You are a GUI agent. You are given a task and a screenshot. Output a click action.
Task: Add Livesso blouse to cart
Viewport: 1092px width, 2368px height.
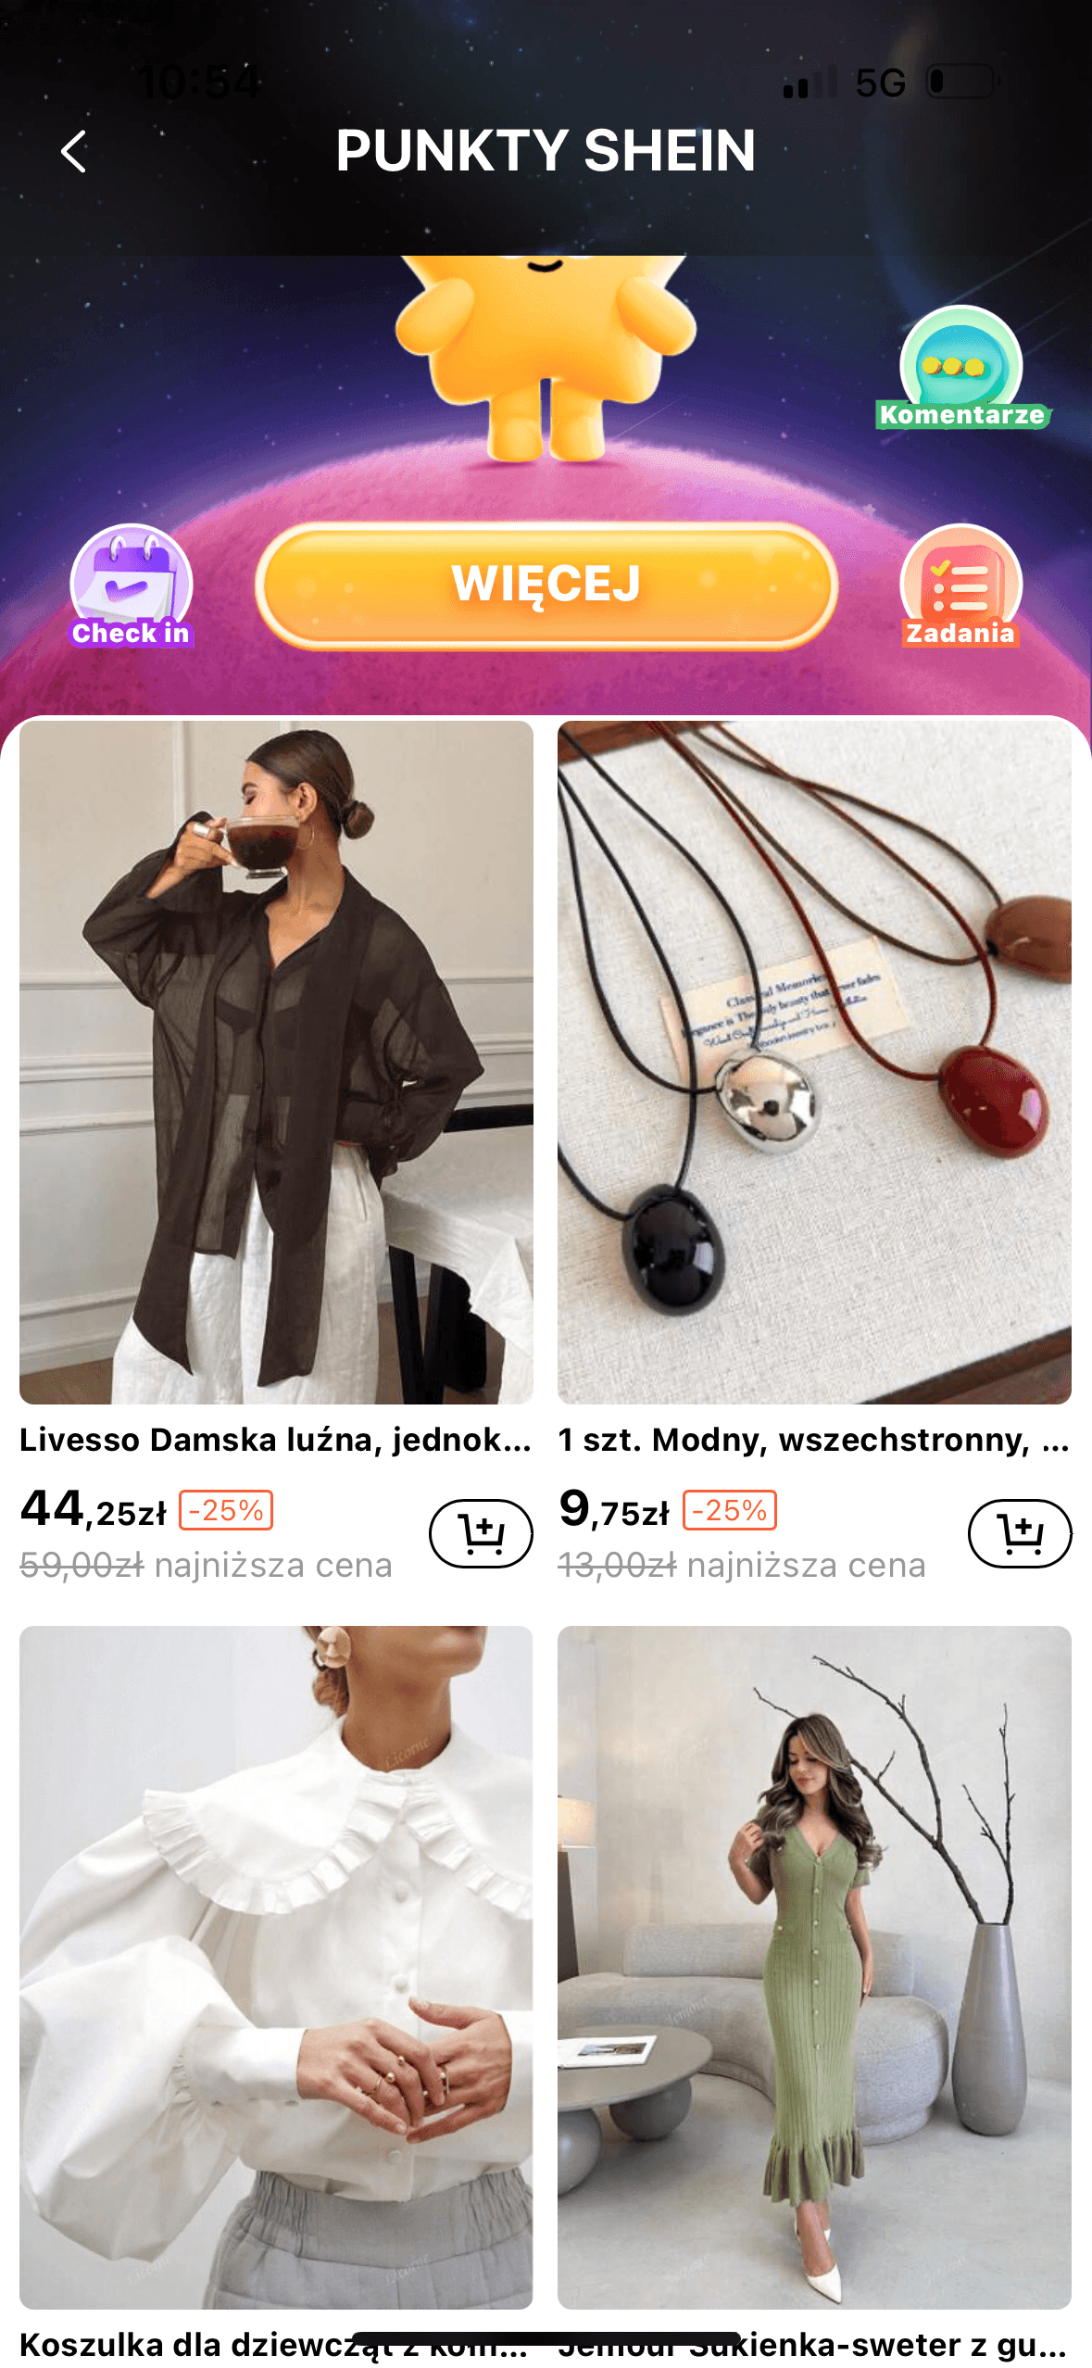481,1533
